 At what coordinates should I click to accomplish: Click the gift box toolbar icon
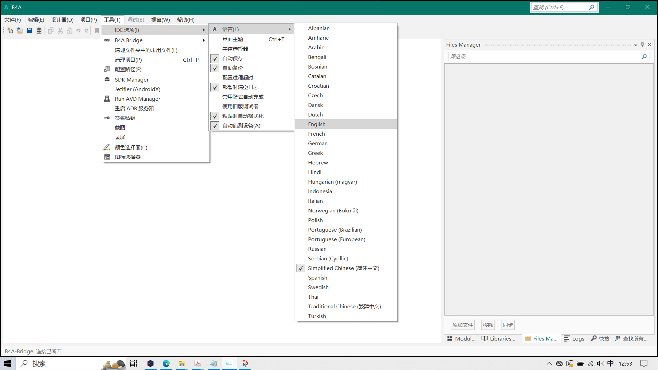(x=39, y=30)
